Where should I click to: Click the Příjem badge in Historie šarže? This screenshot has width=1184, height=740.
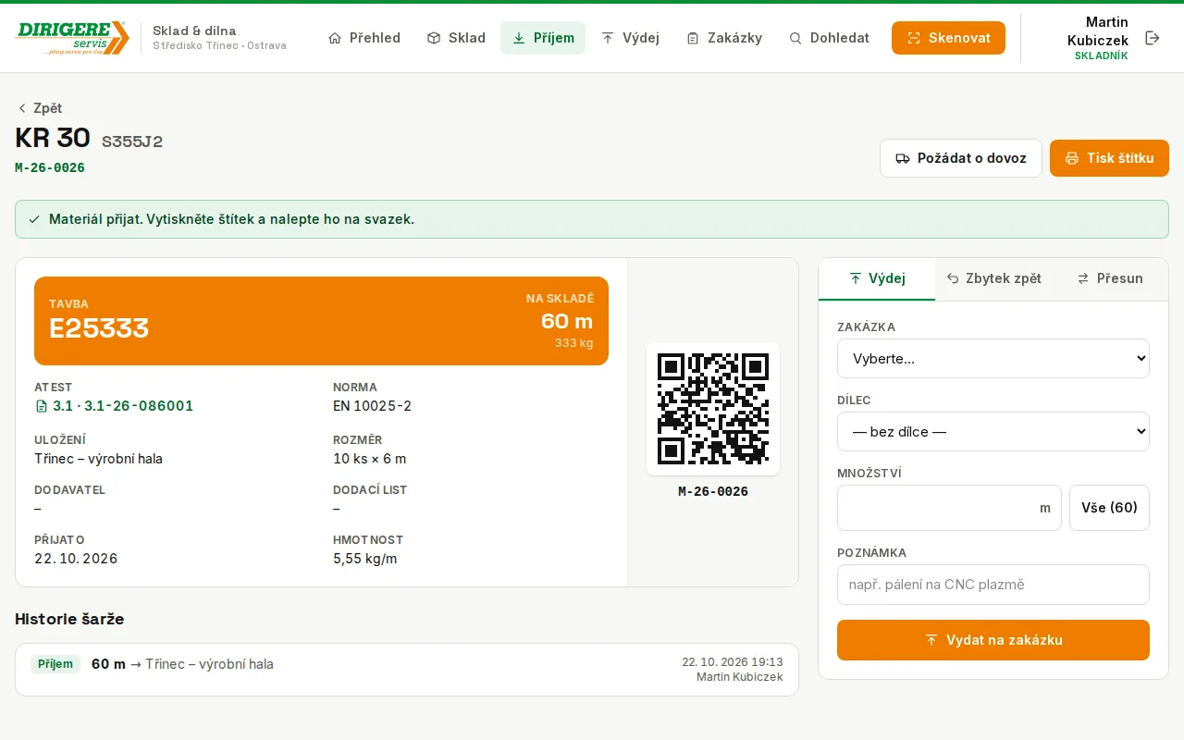coord(55,664)
